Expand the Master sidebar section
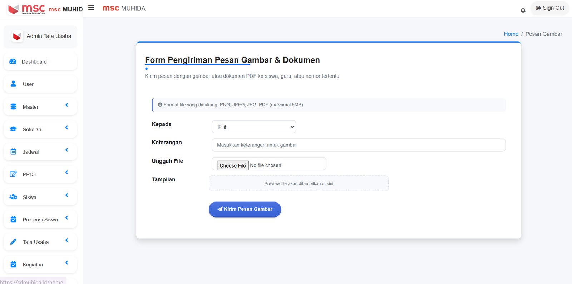Viewport: 572px width, 284px height. [x=40, y=106]
